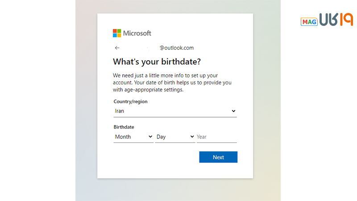The height and width of the screenshot is (201, 357).
Task: Click the back arrow beside the email
Action: [117, 48]
